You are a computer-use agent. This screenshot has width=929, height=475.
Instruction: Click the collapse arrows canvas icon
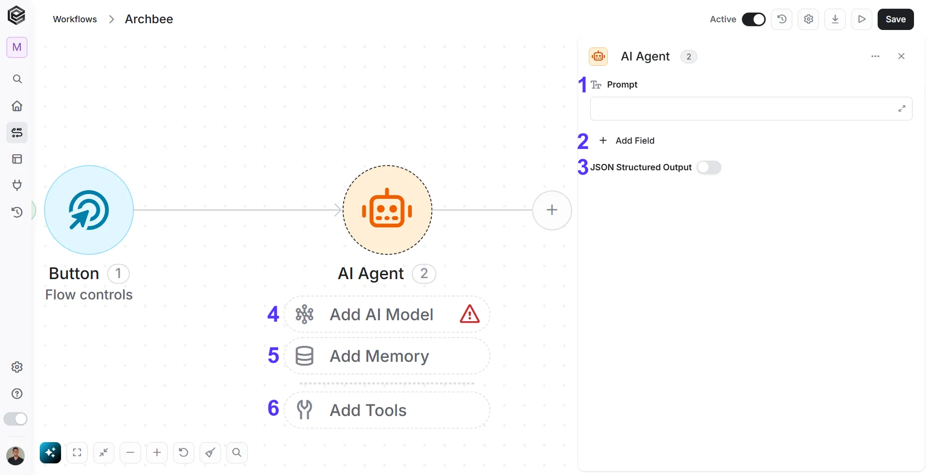tap(104, 453)
